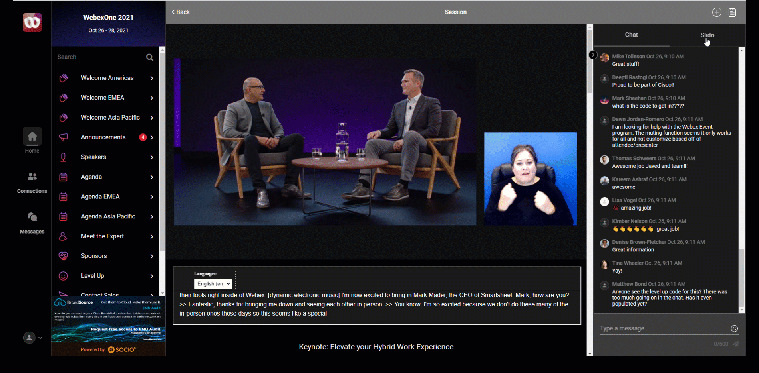Click the user profile avatar icon

click(29, 338)
